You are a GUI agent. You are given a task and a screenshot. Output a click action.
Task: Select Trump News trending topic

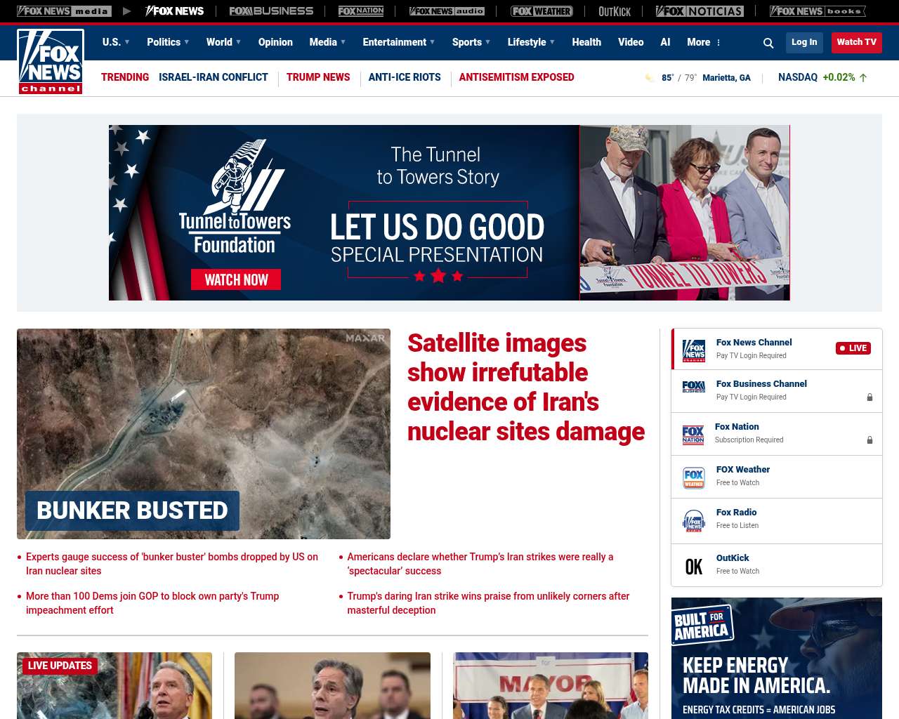click(318, 77)
